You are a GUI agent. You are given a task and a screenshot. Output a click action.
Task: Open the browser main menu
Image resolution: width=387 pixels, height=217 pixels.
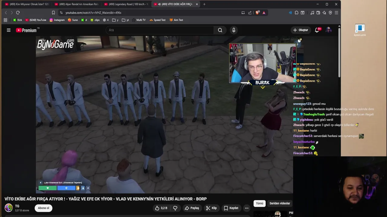337,13
